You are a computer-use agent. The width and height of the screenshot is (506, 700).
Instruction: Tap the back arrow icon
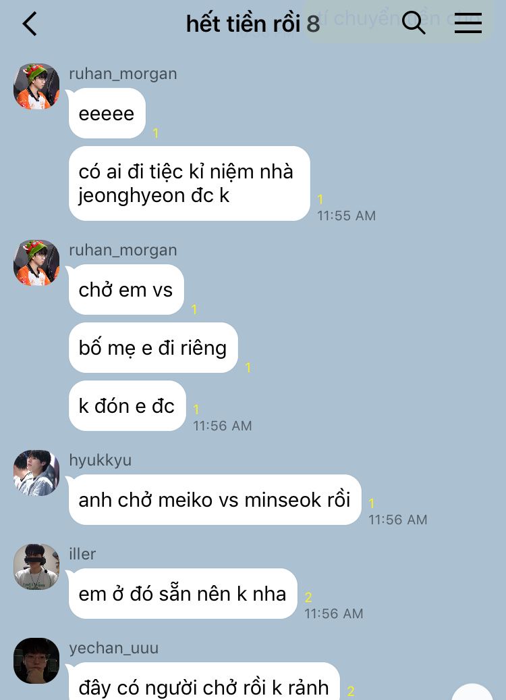(x=30, y=24)
